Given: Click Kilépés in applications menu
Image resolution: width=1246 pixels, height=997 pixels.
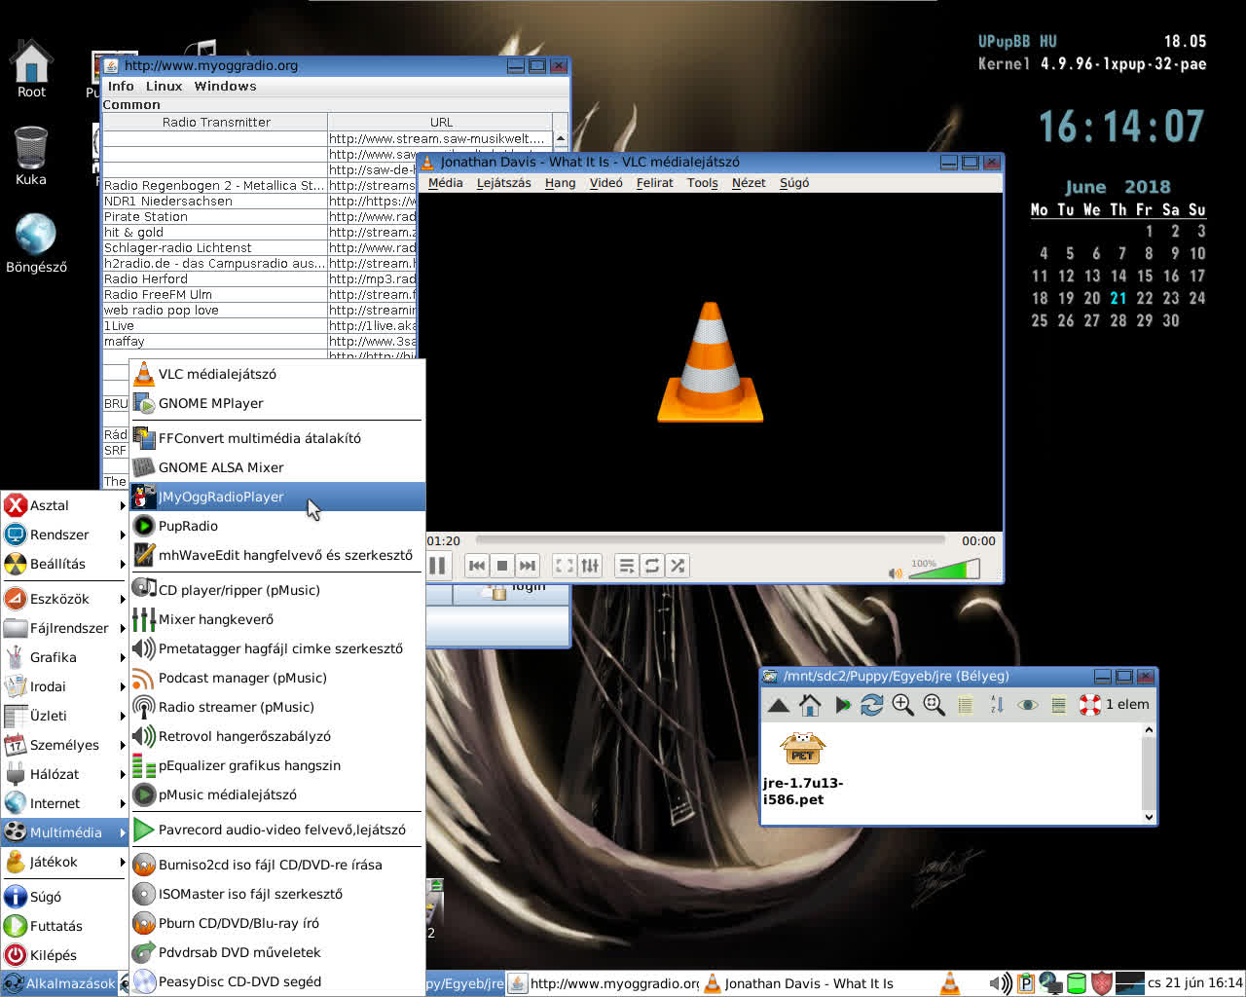Looking at the screenshot, I should [65, 955].
